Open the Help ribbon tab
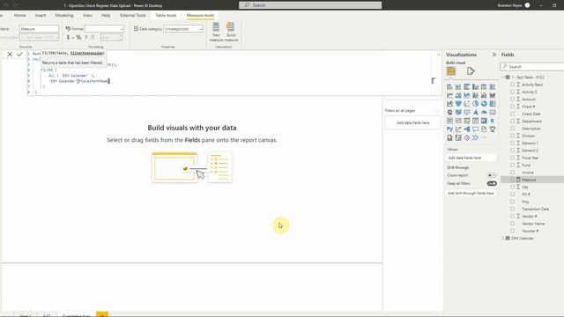This screenshot has width=564, height=317. (x=106, y=16)
